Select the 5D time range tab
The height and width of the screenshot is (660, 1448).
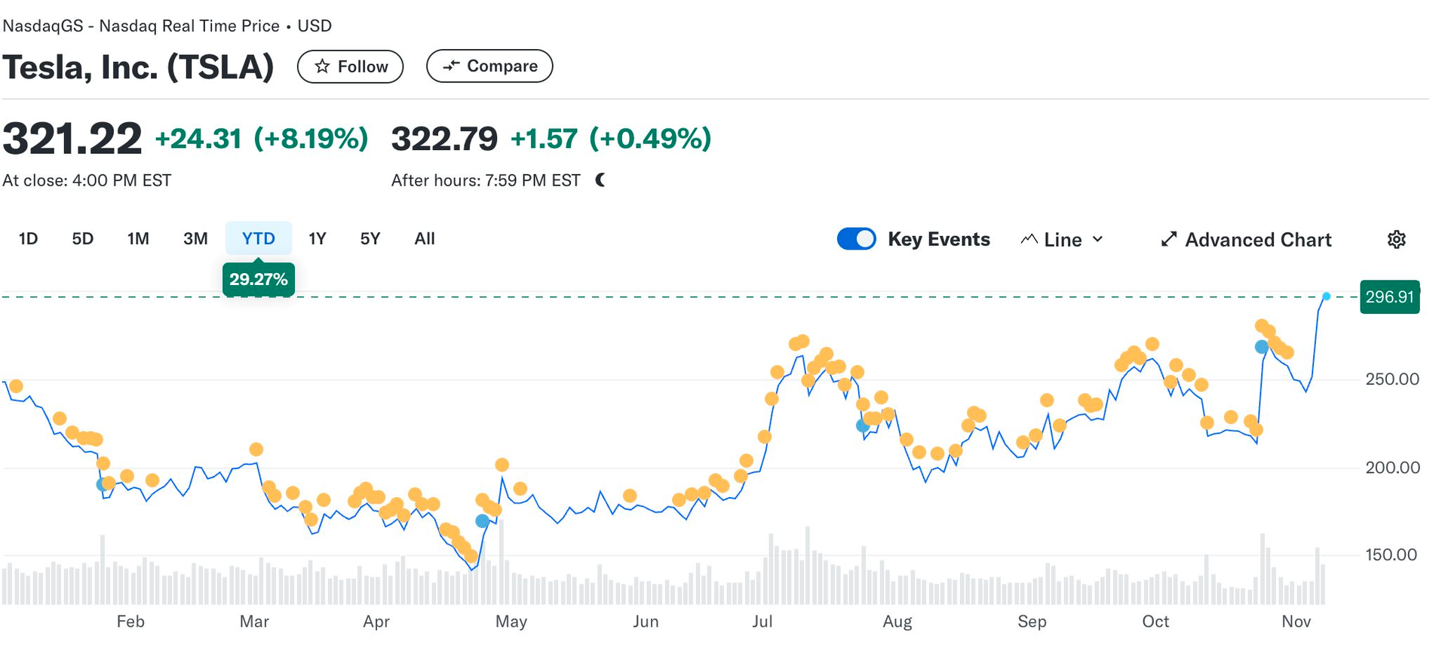point(82,239)
